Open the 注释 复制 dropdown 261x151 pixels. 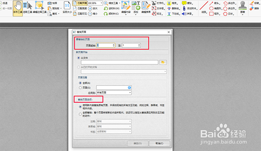114,121
